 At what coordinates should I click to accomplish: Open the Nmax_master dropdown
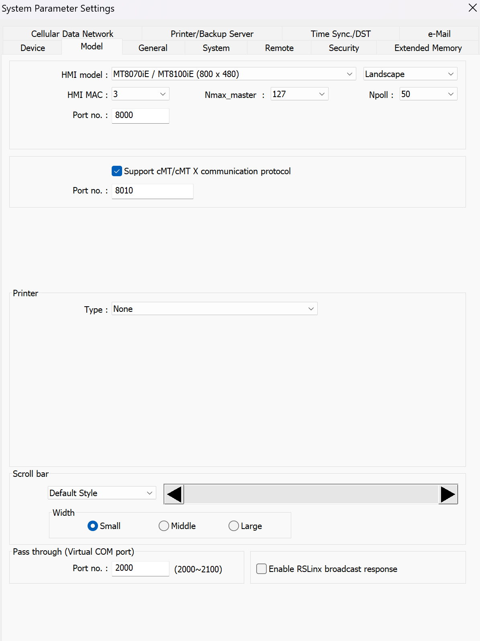(x=321, y=94)
